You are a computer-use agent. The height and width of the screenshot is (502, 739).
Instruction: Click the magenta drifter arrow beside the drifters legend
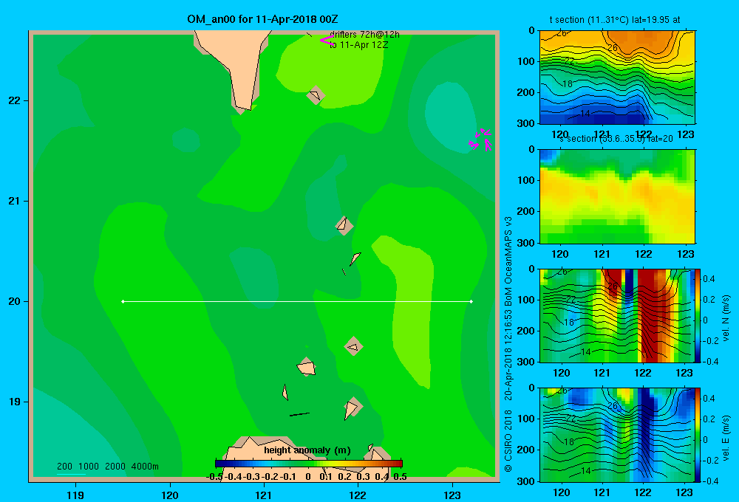pyautogui.click(x=326, y=41)
